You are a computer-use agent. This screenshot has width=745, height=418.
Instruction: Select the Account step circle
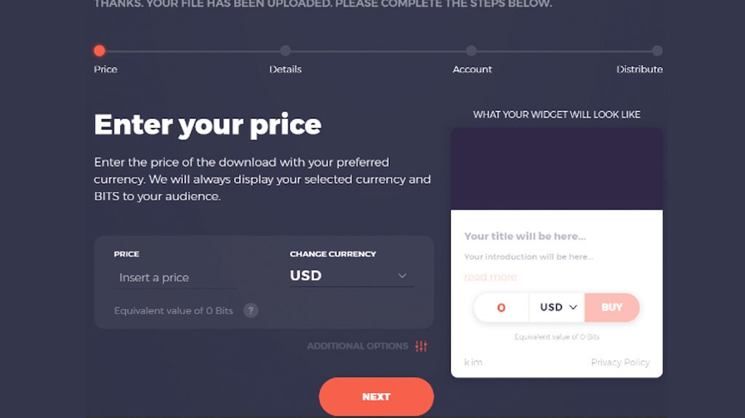click(471, 51)
